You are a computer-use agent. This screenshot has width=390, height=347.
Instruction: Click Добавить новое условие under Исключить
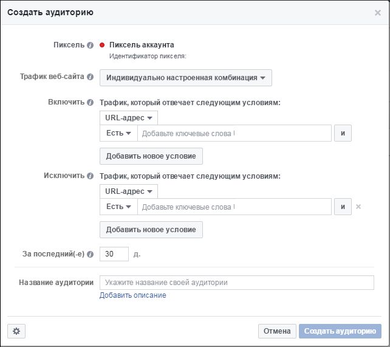click(151, 230)
